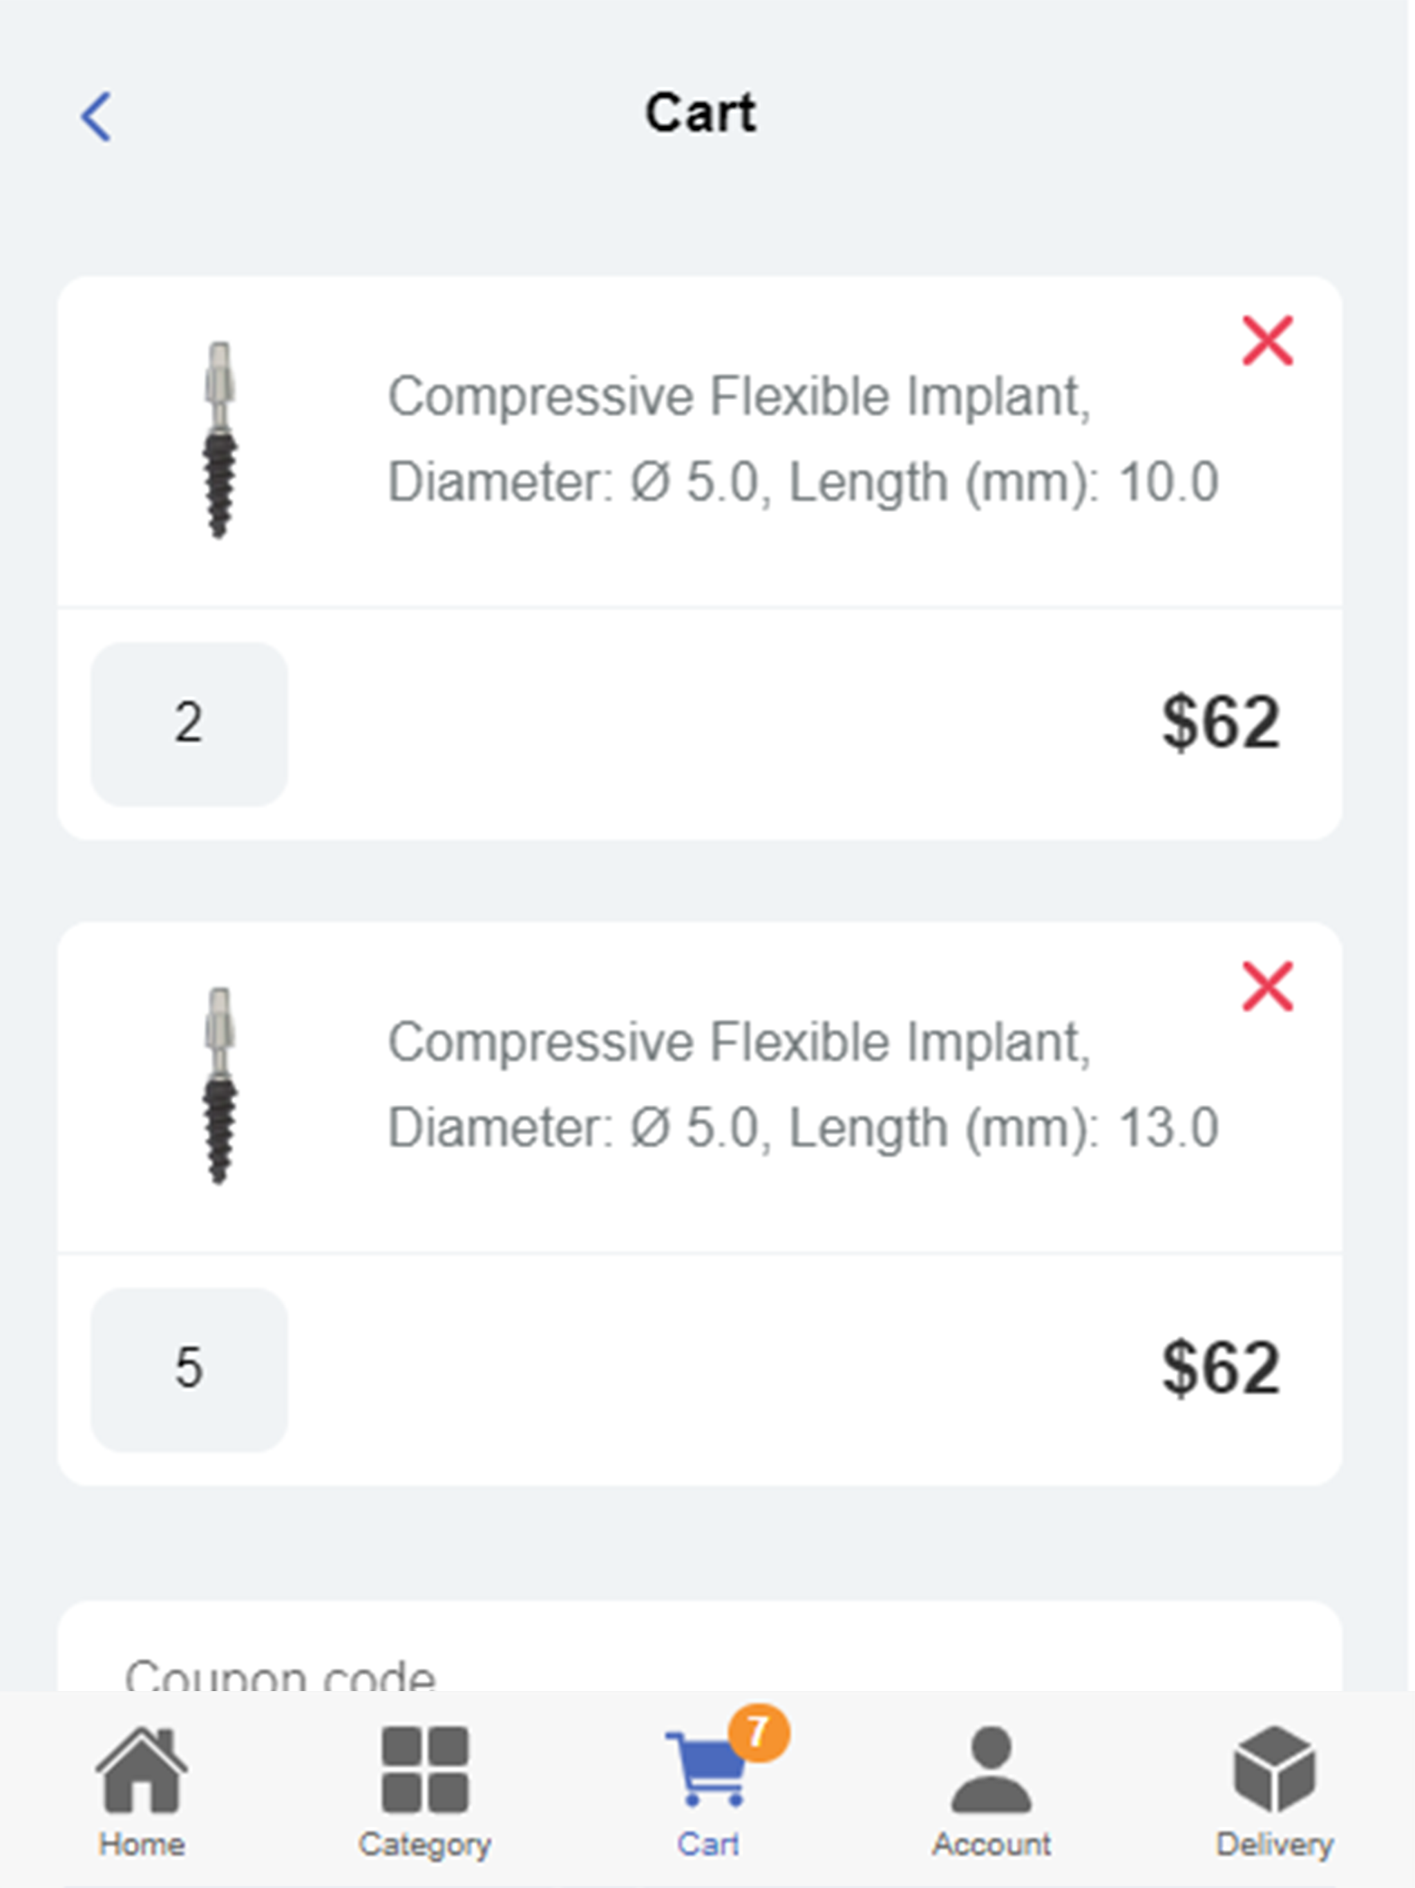Viewport: 1415px width, 1888px height.
Task: Open the Compressive Flexible Implant 10.0 title
Action: [x=802, y=439]
